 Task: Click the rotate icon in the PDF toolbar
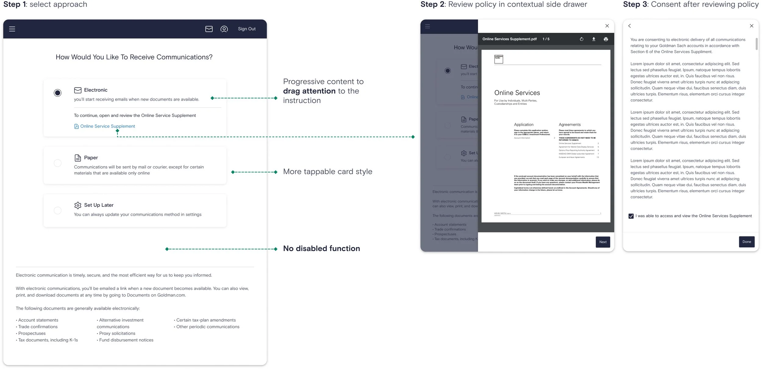pos(582,39)
